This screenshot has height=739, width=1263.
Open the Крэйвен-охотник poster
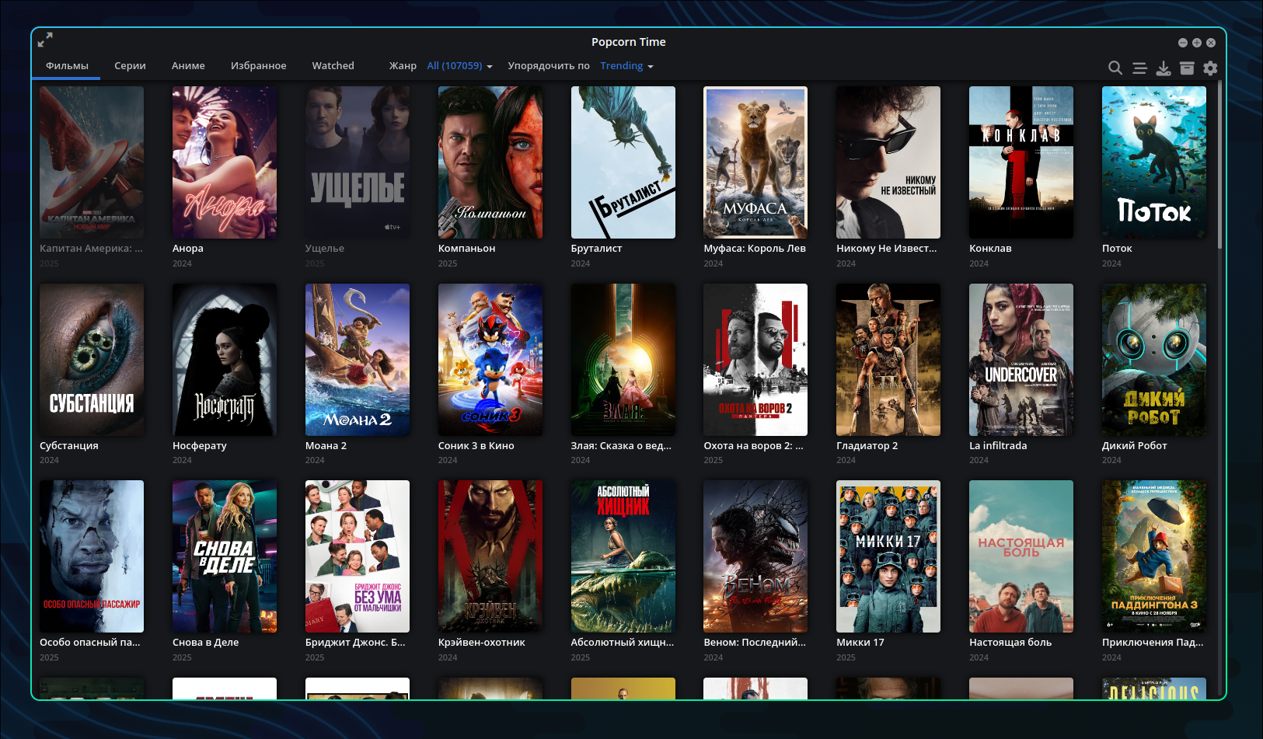pos(490,556)
